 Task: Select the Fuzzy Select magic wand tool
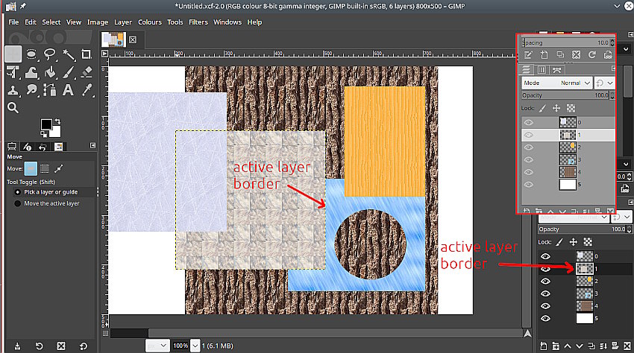tap(69, 54)
